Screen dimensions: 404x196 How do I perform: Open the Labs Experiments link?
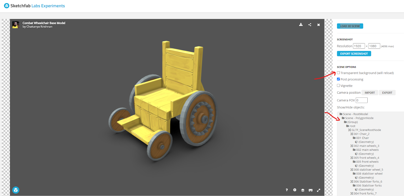click(x=48, y=6)
